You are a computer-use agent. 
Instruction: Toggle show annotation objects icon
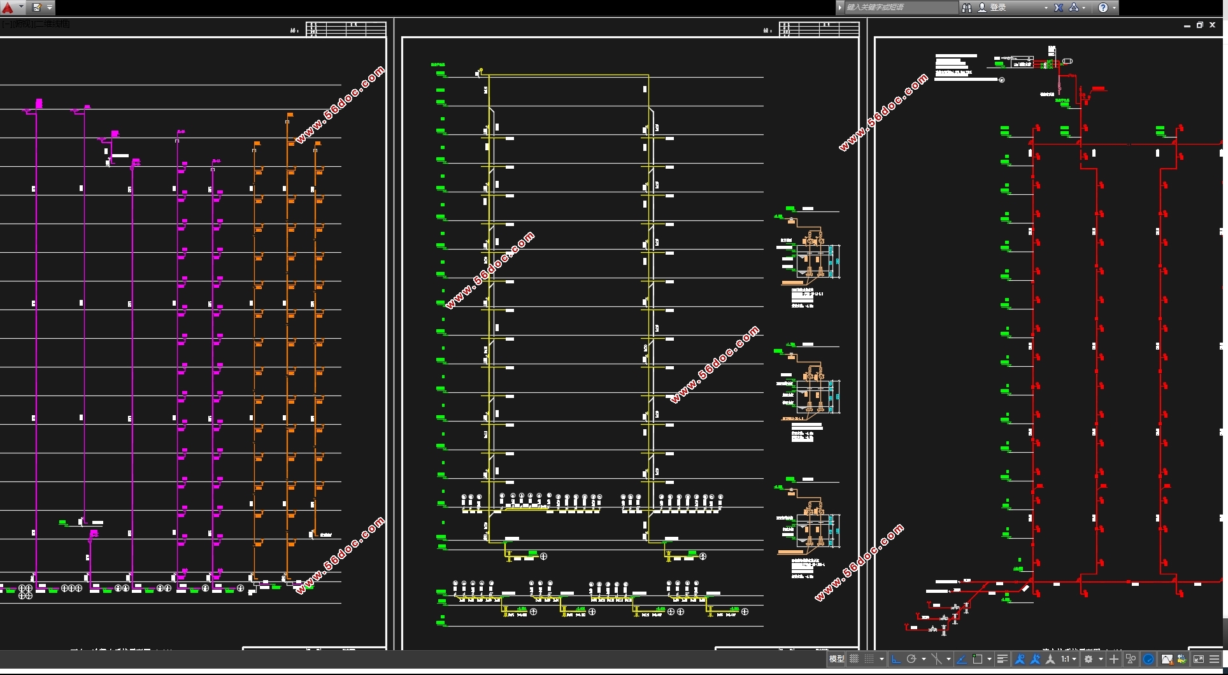[1020, 659]
